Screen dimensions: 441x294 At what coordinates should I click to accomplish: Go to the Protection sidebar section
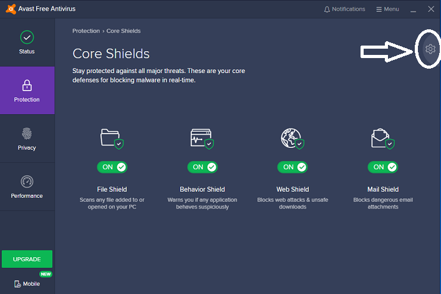pos(27,91)
